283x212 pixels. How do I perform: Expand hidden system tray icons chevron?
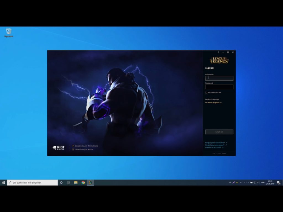tap(230, 182)
